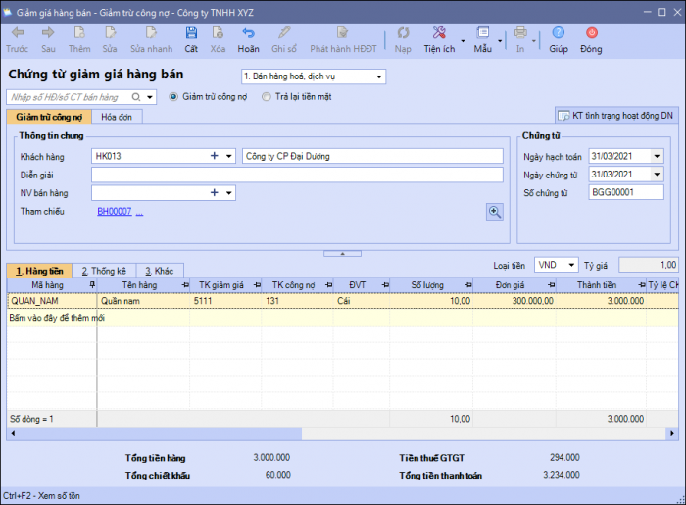
Task: Open the Ngày hạch toán date picker
Action: pos(656,156)
